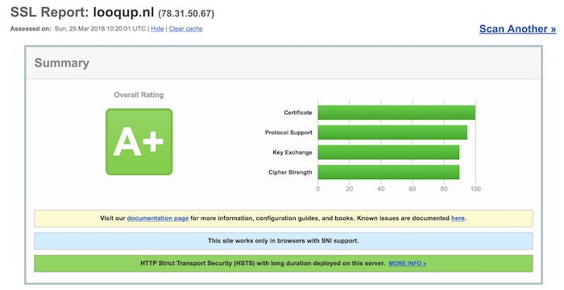Click the Key Exchange score bar
Image resolution: width=564 pixels, height=290 pixels.
tap(388, 153)
